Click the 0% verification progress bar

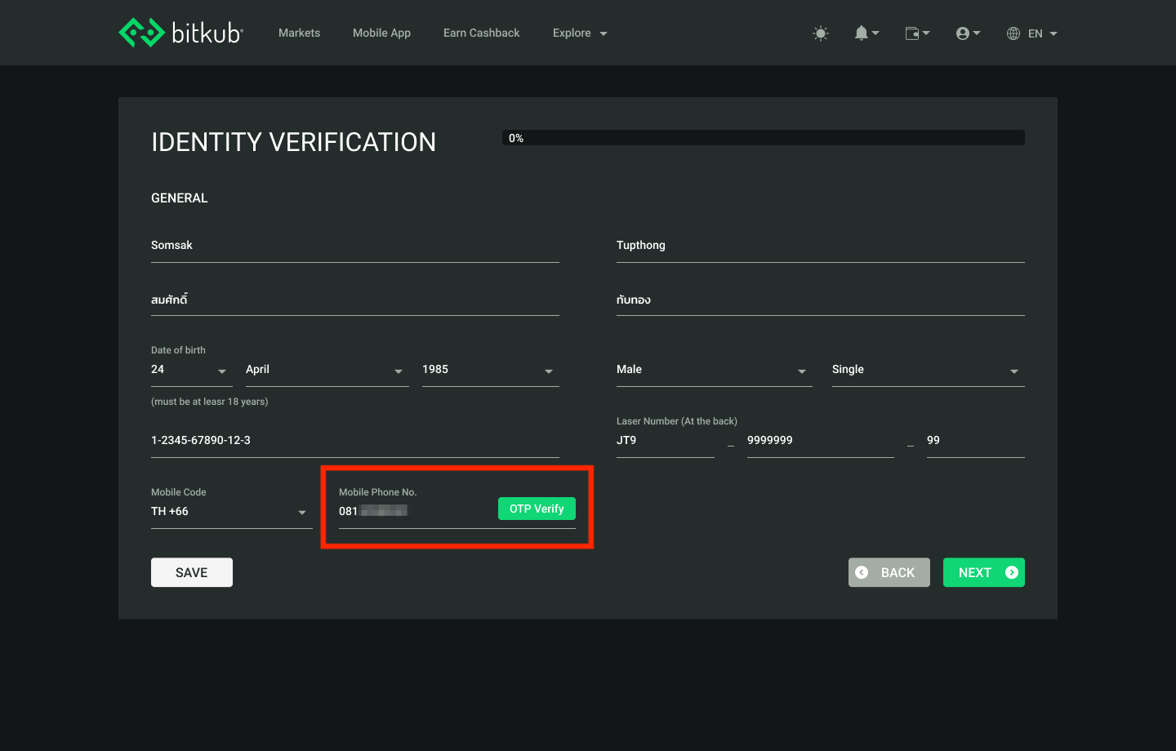(x=763, y=137)
